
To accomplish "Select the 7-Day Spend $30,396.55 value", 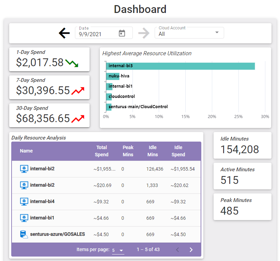I will coord(43,90).
